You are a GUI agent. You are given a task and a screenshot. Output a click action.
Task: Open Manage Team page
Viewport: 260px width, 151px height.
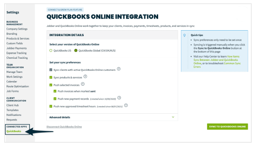click(x=14, y=72)
